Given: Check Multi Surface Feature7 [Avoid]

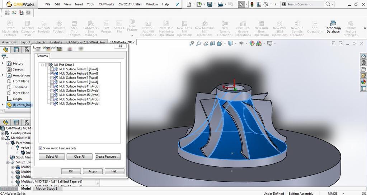Looking at the screenshot, I should [52, 78].
